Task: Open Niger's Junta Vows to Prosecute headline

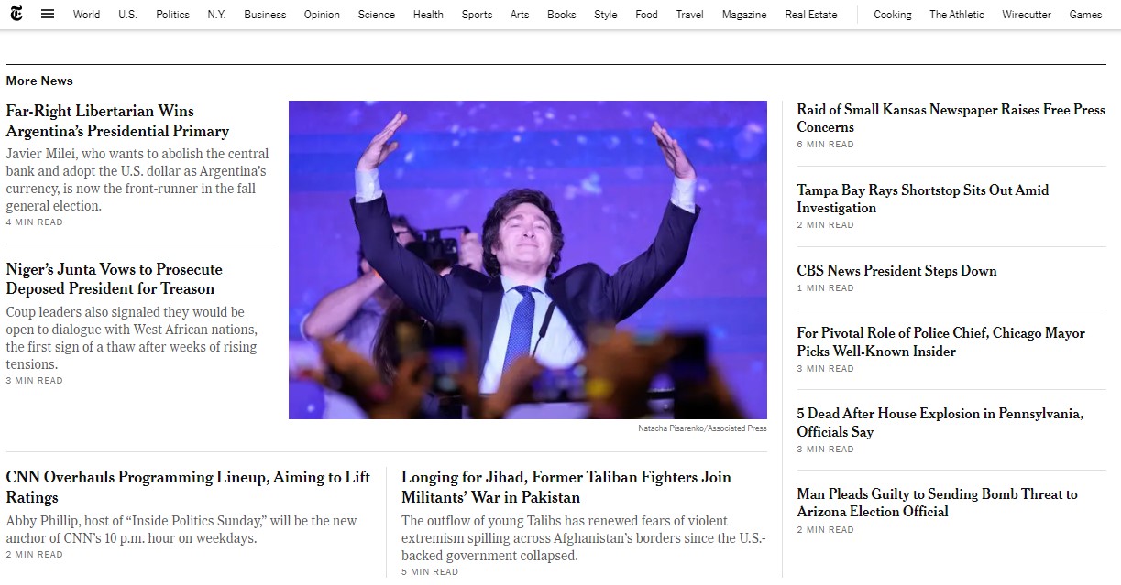Action: (x=114, y=279)
